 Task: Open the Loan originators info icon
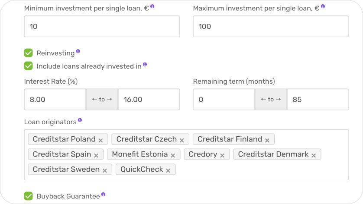pos(80,120)
